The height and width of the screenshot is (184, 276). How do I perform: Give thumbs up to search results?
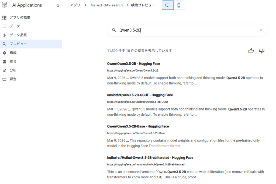point(251,51)
